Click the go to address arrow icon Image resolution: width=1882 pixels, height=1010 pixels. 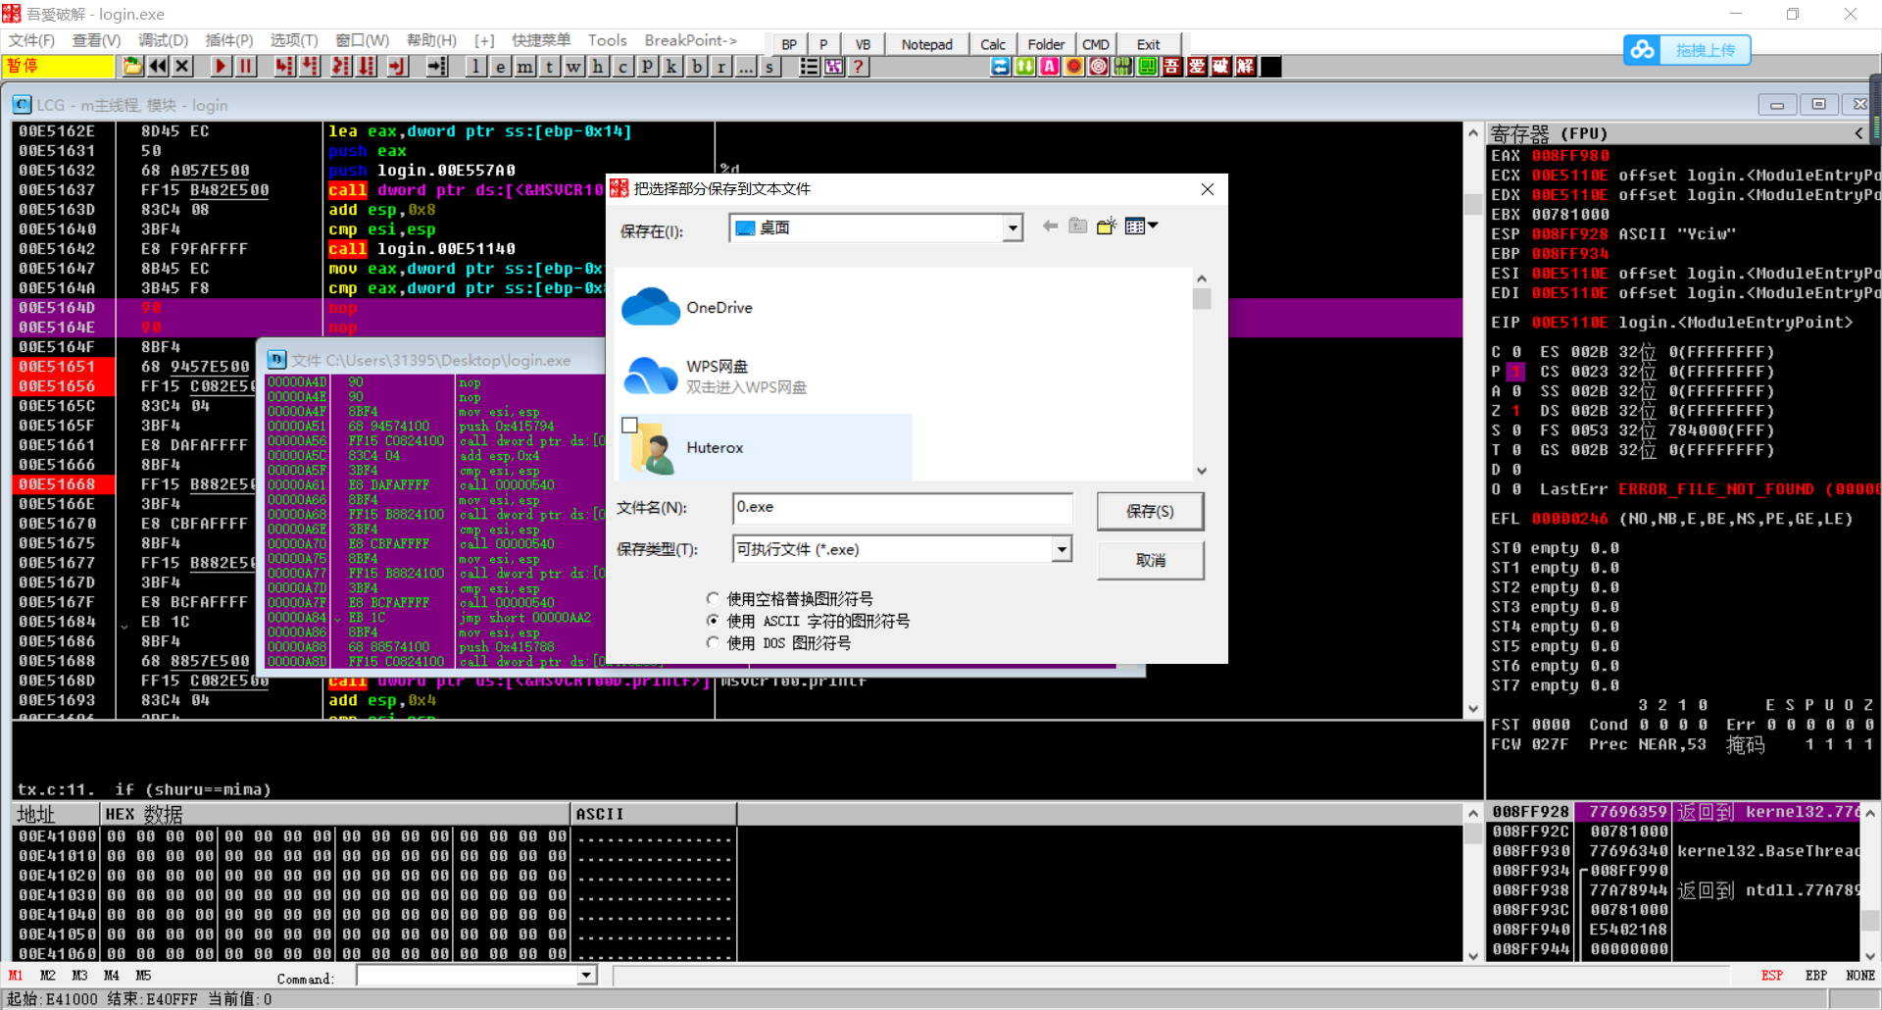437,67
